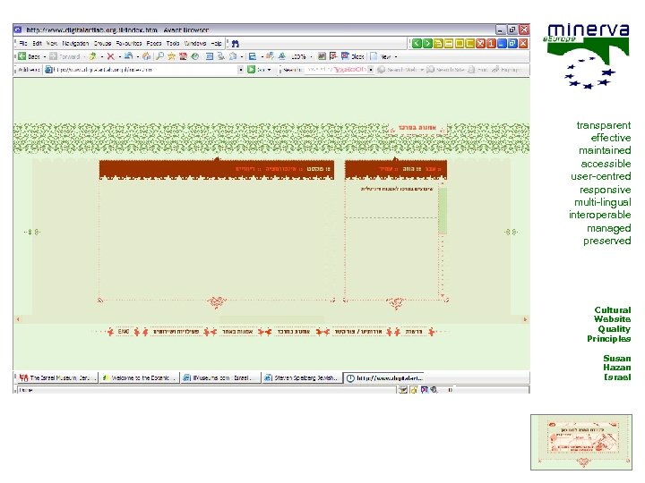
Task: Open the Navigation menu
Action: point(75,43)
